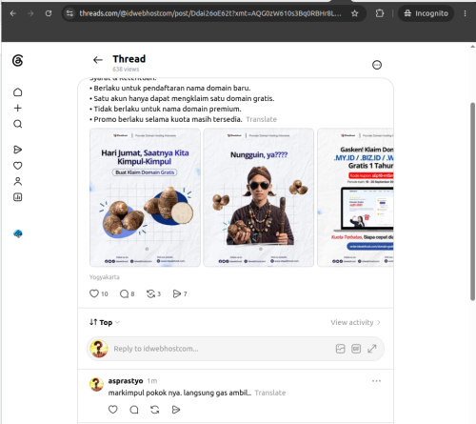Image resolution: width=476 pixels, height=424 pixels.
Task: Click the page vertical scrollbar
Action: point(472,201)
